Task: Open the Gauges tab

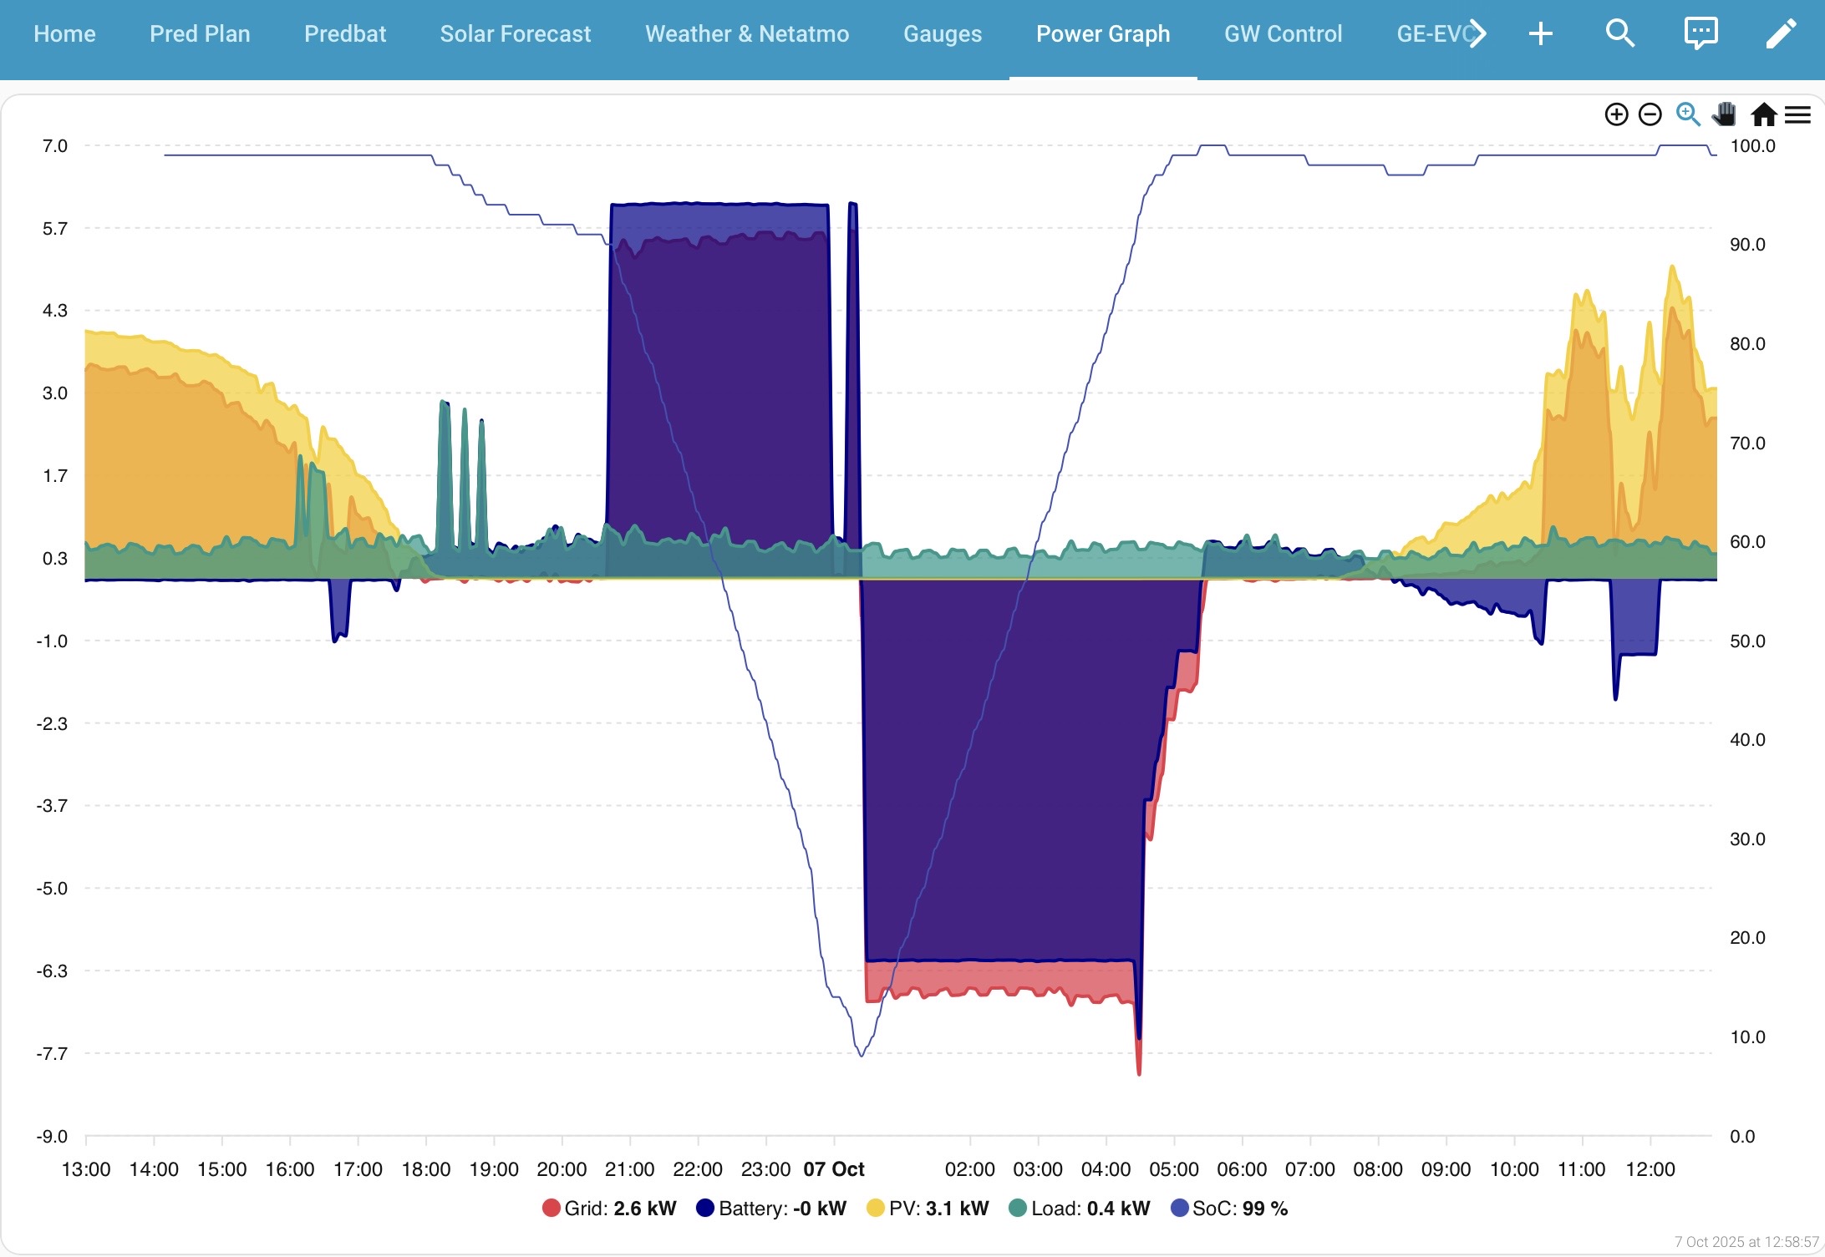Action: pos(942,33)
